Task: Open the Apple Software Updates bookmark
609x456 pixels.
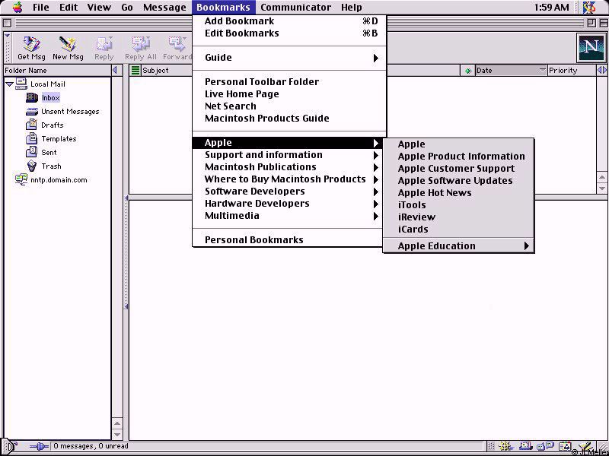Action: point(454,181)
